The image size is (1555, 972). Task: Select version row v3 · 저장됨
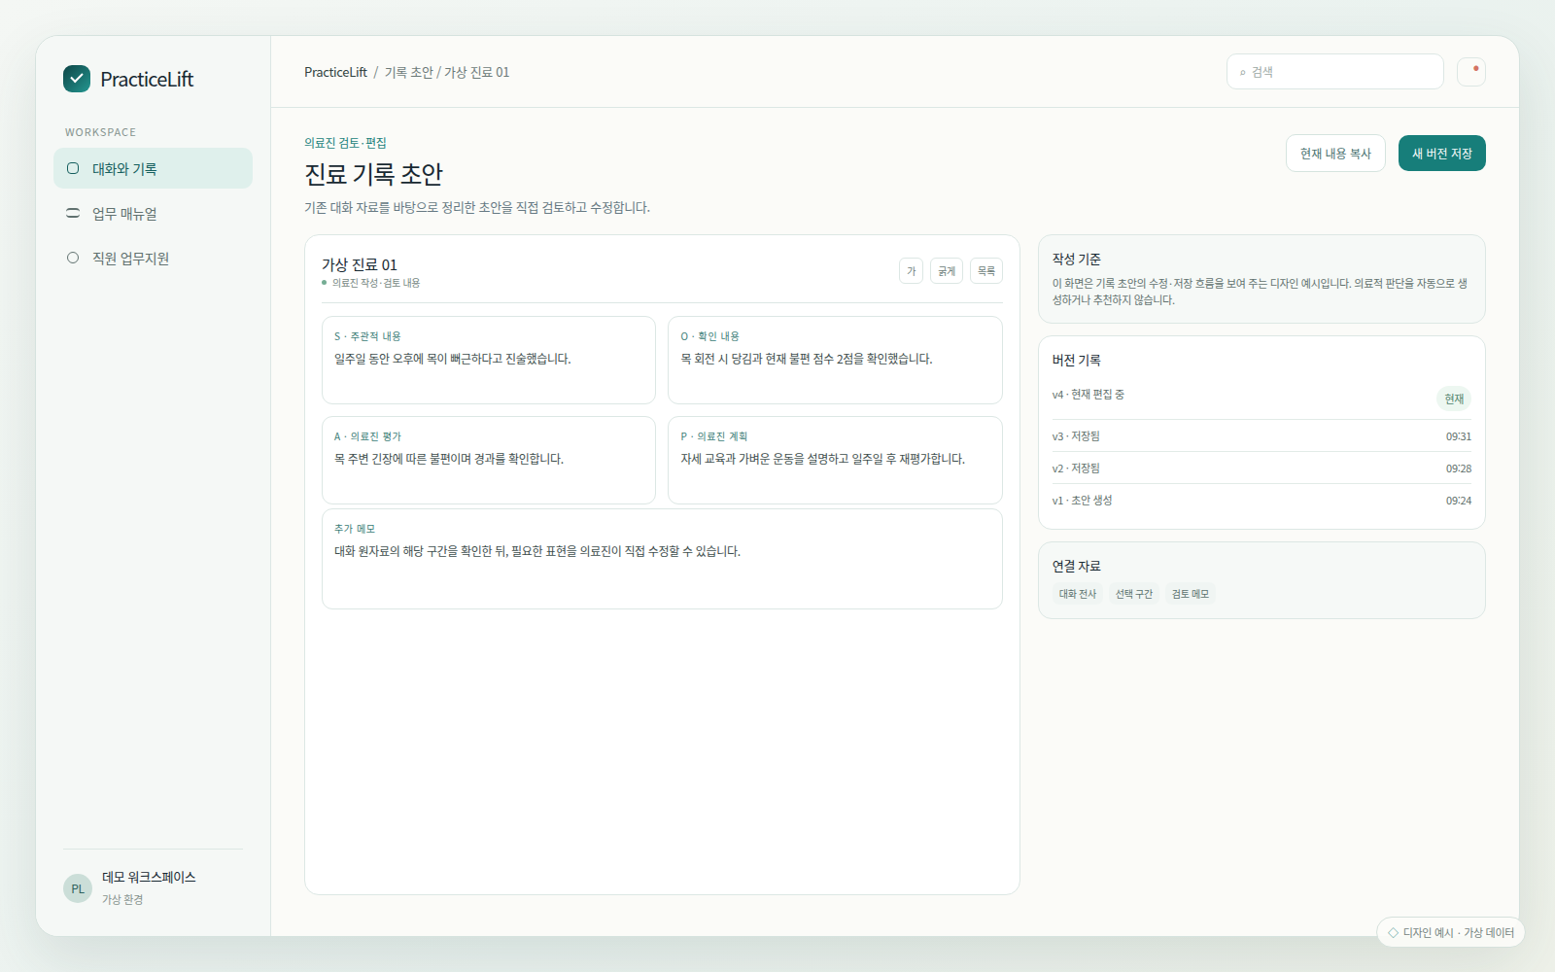[1261, 436]
